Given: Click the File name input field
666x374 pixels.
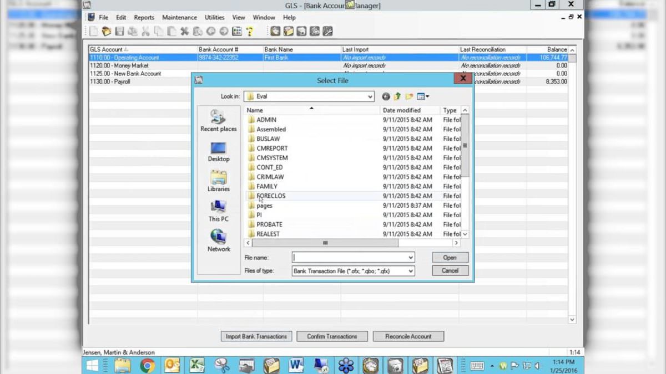Looking at the screenshot, I should 350,258.
